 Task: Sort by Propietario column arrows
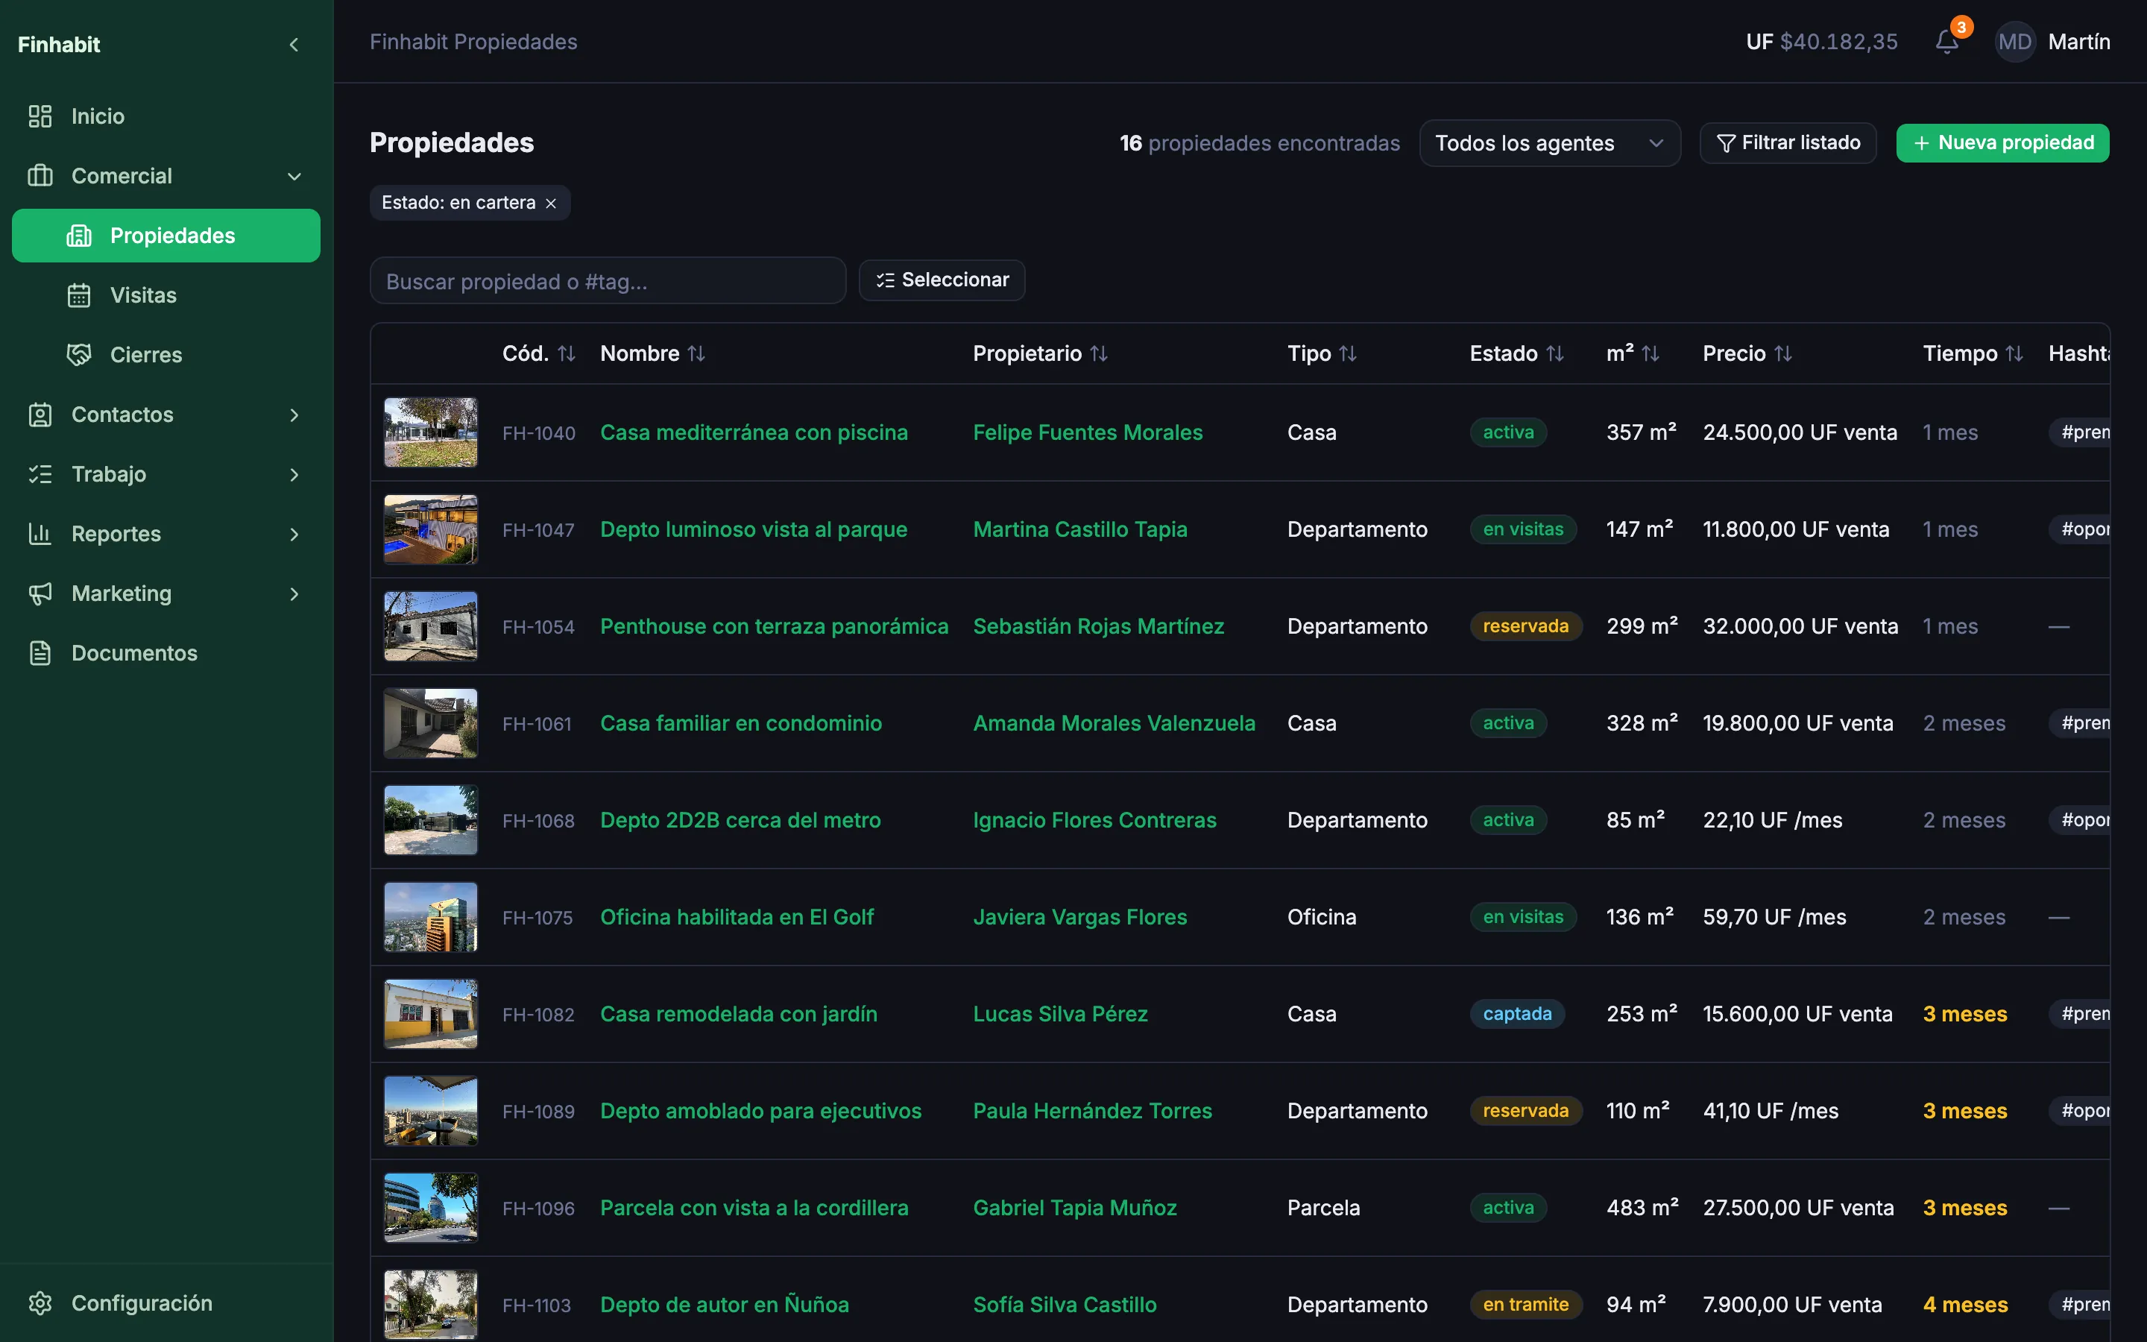click(1100, 353)
